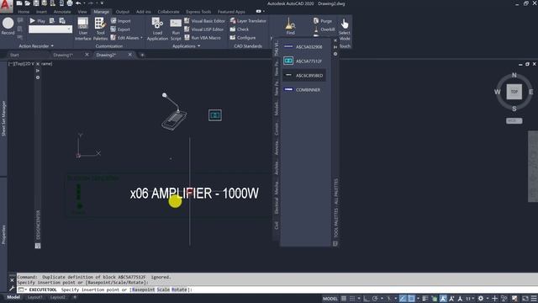Screen dimensions: 538x303
Task: Switch to the Drawing1 file tab
Action: click(63, 55)
